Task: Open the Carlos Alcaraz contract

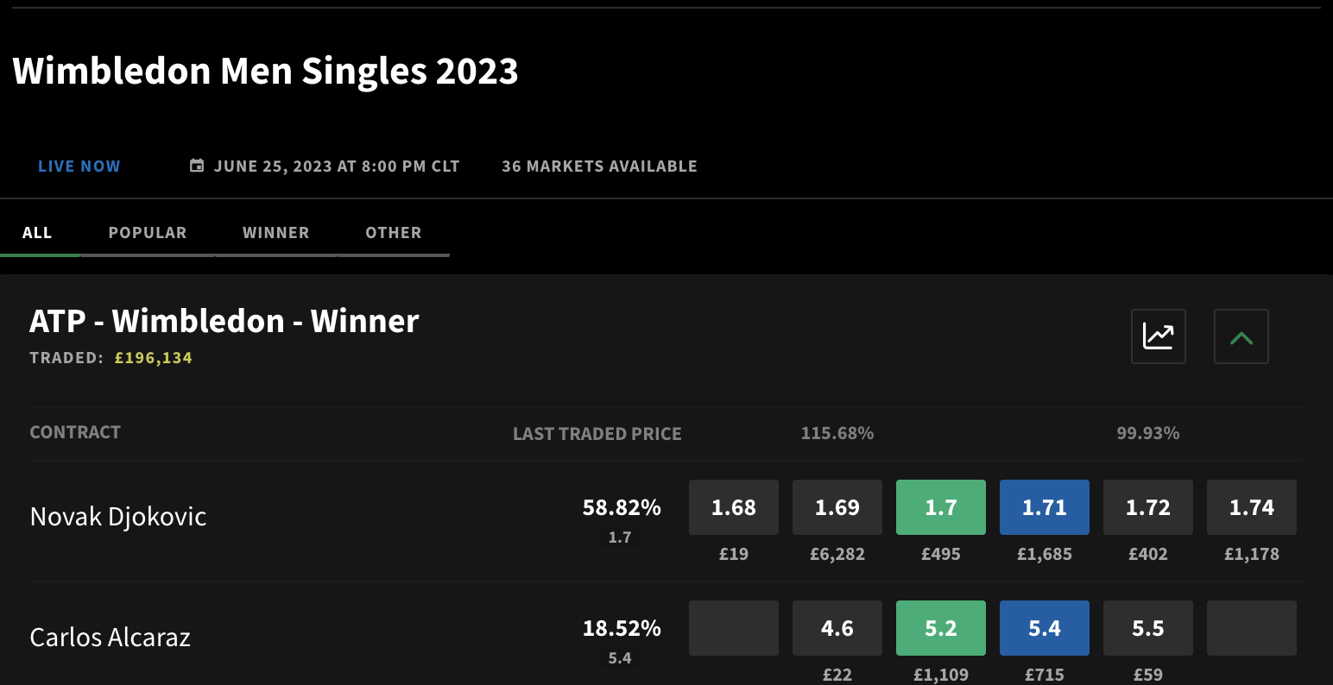Action: tap(110, 638)
